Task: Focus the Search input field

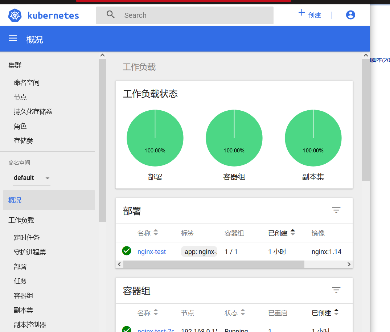Action: coord(185,15)
